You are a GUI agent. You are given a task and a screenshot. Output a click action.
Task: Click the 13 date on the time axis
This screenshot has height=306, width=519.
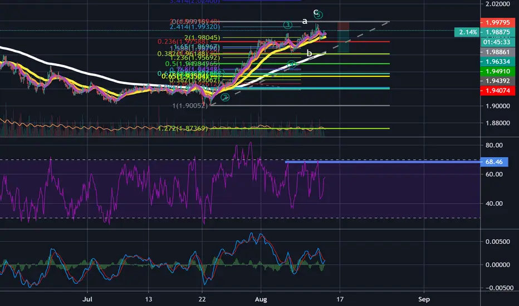click(x=149, y=299)
